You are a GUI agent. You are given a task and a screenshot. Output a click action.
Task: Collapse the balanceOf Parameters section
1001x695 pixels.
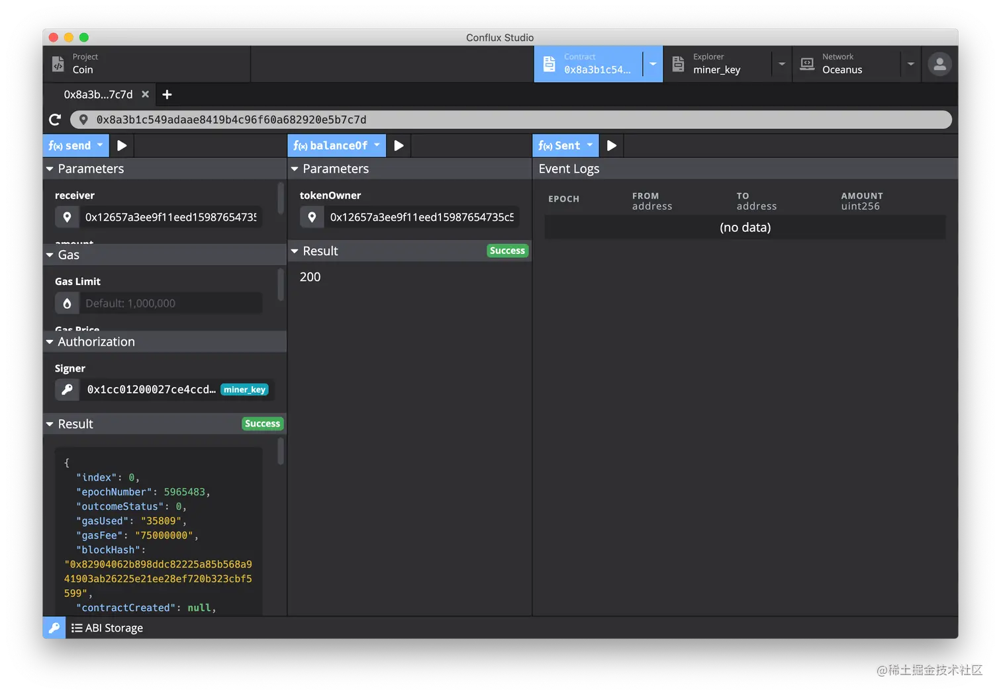coord(410,169)
